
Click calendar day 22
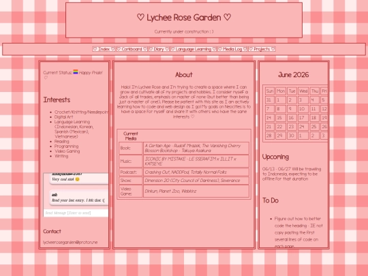click(281, 127)
